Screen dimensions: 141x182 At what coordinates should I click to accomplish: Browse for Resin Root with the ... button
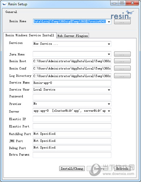(122, 61)
